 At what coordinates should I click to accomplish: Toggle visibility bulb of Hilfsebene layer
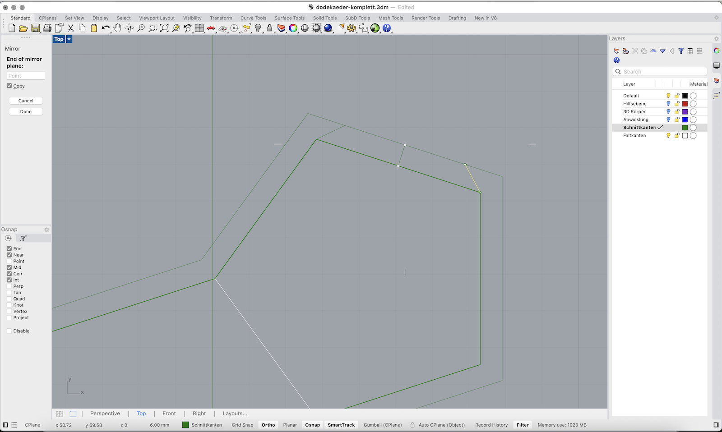pos(668,104)
